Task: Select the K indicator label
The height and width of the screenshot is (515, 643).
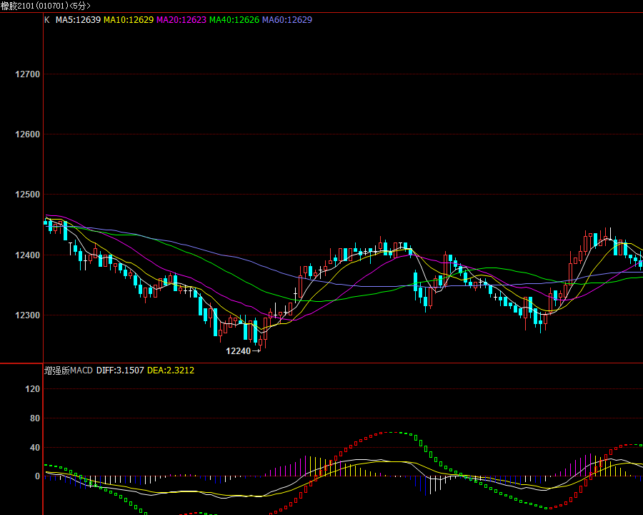Action: tap(47, 20)
